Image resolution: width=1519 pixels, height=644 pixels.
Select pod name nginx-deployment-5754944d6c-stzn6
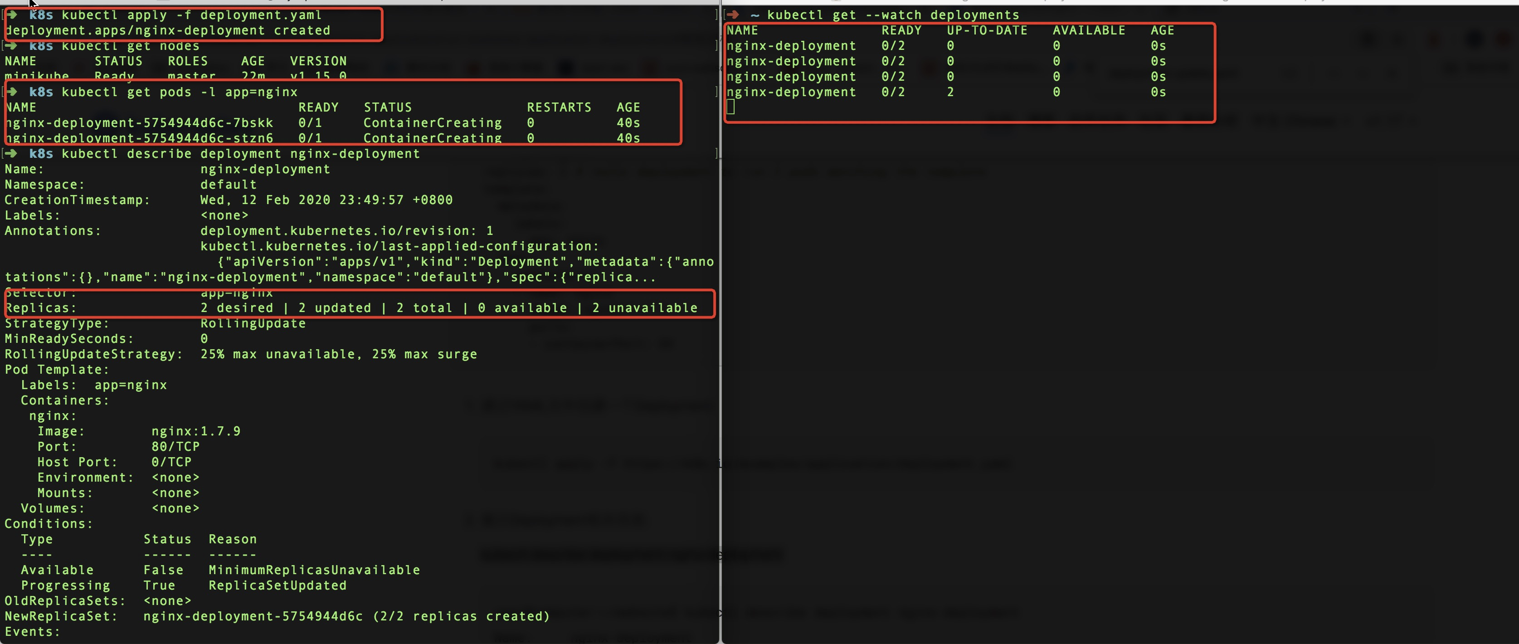point(139,138)
